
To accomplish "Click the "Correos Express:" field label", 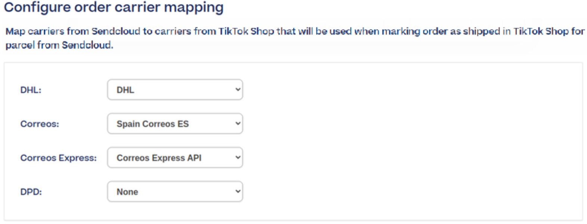I will click(x=58, y=158).
